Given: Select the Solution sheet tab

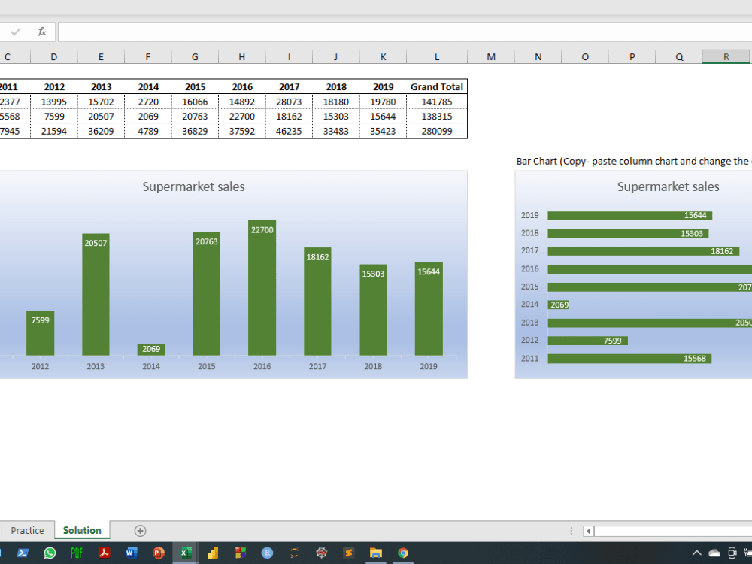Looking at the screenshot, I should [81, 530].
